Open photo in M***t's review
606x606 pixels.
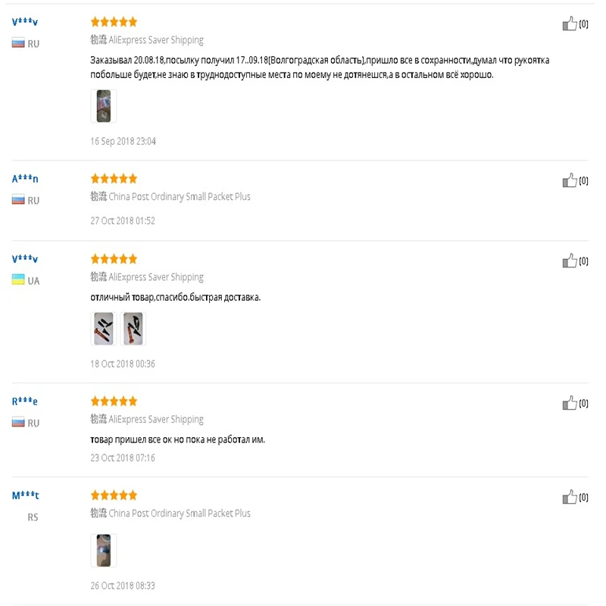103,550
